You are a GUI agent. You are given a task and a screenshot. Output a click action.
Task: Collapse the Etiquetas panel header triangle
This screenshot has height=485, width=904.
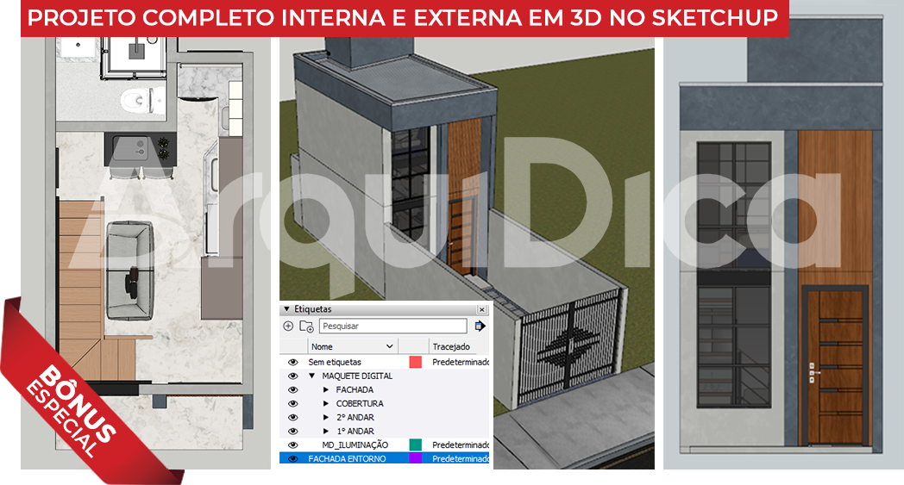(x=286, y=309)
